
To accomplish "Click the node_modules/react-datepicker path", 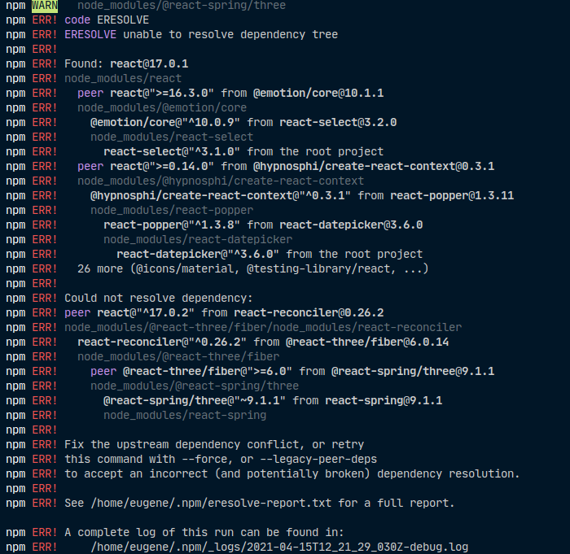I will click(x=198, y=239).
